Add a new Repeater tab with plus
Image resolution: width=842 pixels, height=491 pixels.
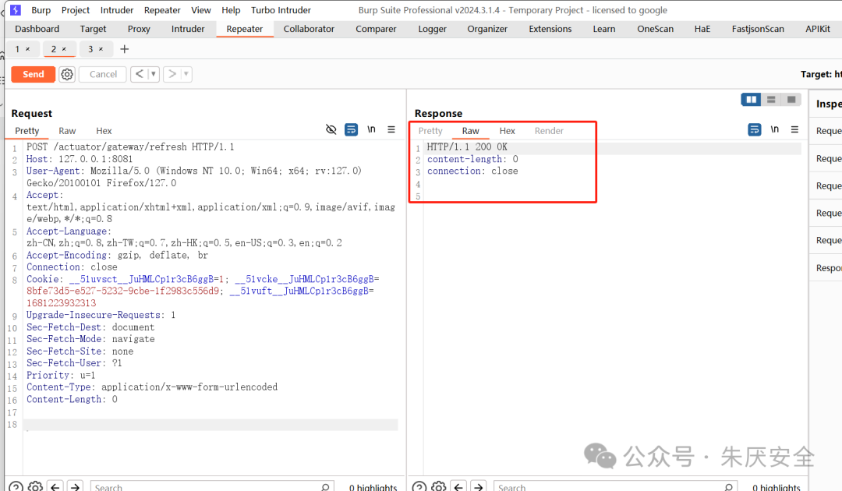(125, 49)
